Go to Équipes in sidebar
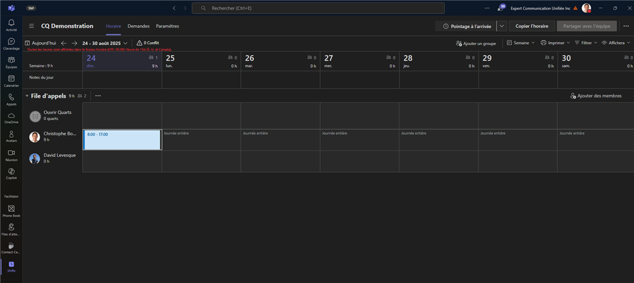The width and height of the screenshot is (634, 283). [12, 62]
